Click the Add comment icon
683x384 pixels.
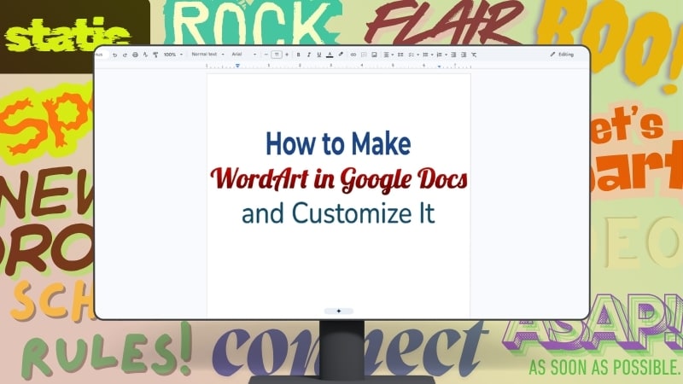[x=364, y=55]
